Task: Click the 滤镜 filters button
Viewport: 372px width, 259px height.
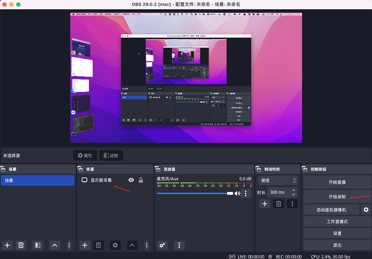Action: click(111, 155)
